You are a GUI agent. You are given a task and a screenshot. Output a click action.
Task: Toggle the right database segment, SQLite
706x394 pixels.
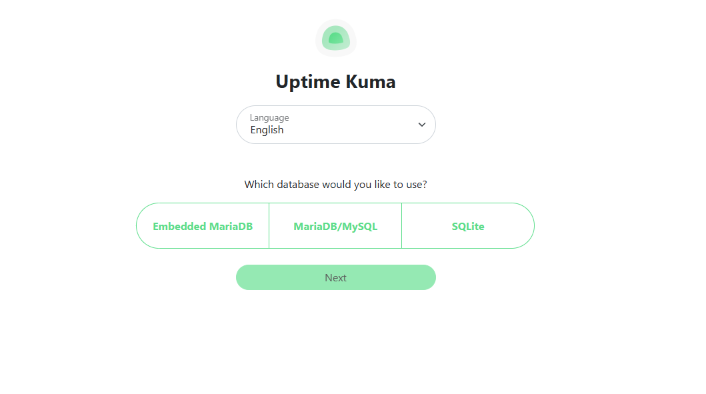[468, 226]
